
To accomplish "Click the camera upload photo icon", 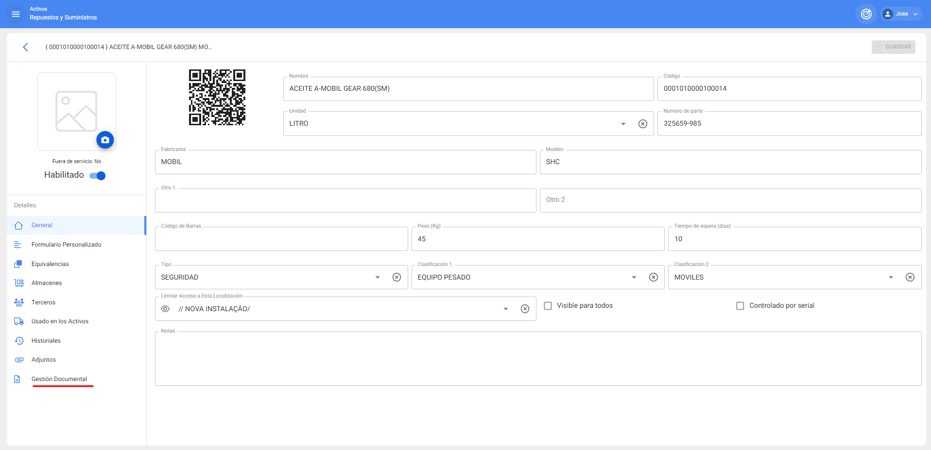I will (105, 140).
